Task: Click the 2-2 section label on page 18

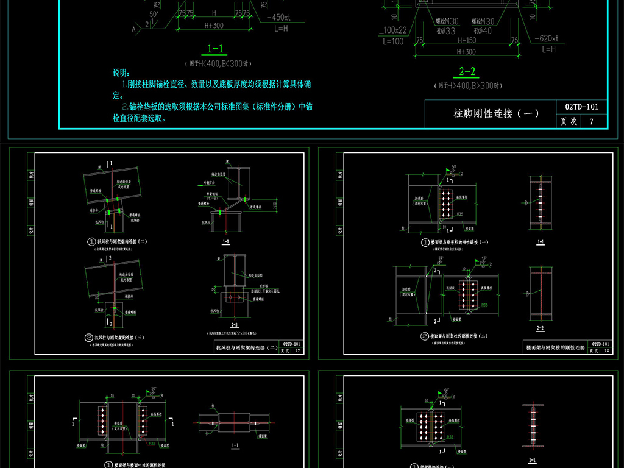Action: (540, 328)
